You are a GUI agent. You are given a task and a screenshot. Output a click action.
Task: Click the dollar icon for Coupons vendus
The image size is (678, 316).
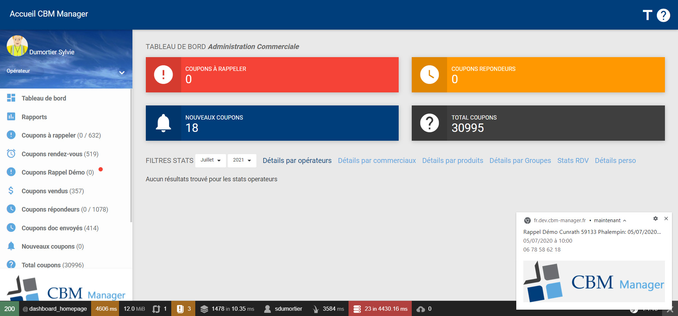point(11,191)
